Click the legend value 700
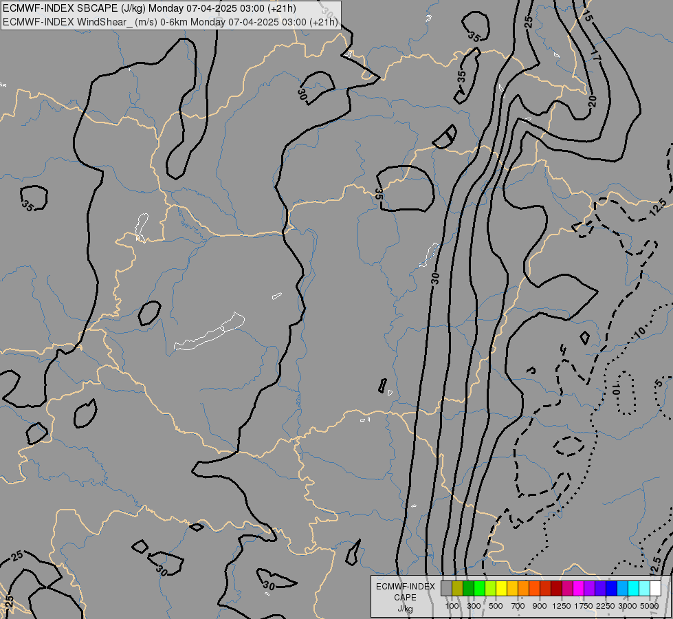Image resolution: width=673 pixels, height=619 pixels. (518, 606)
